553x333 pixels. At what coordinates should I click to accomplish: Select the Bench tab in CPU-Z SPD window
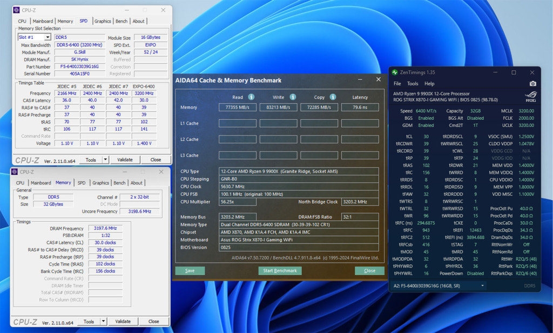122,21
